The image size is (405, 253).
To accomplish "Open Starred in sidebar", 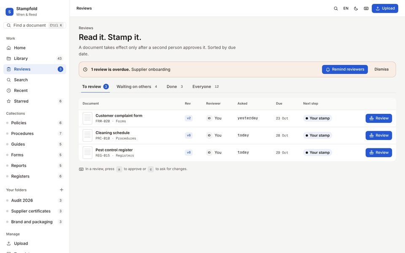I will 35,101.
